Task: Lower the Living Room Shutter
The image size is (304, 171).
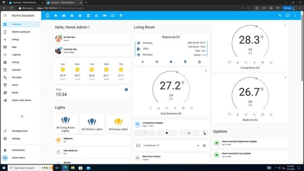Action: 189,133
